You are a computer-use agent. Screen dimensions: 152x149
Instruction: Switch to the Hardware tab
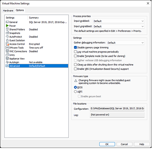point(8,10)
